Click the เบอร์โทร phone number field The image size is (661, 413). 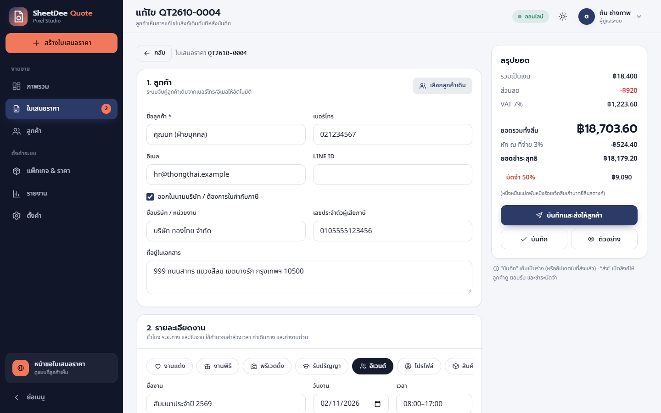click(392, 134)
